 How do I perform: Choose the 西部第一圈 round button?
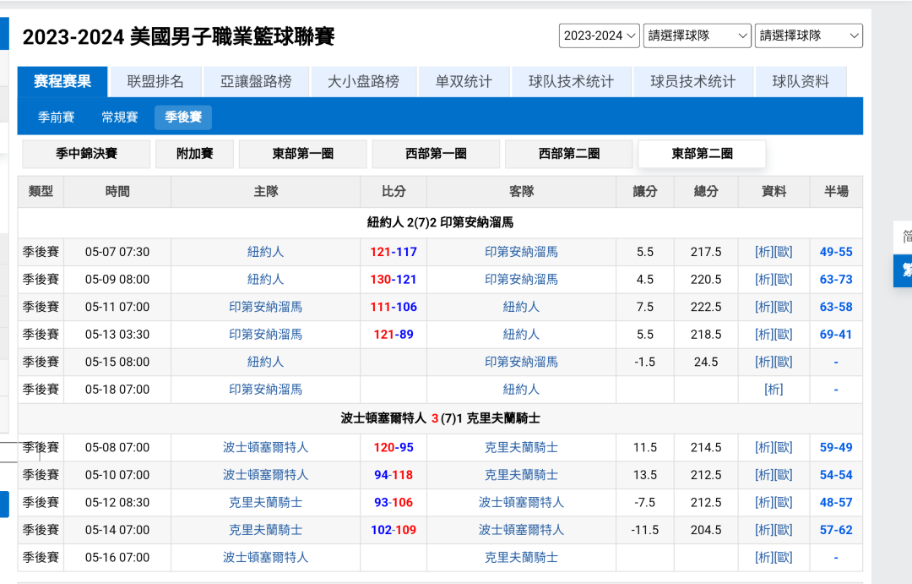[437, 154]
